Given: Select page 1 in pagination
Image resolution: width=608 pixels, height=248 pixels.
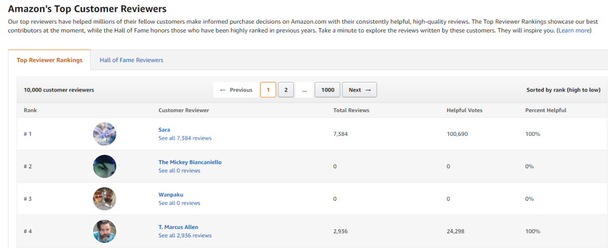Looking at the screenshot, I should (x=268, y=90).
